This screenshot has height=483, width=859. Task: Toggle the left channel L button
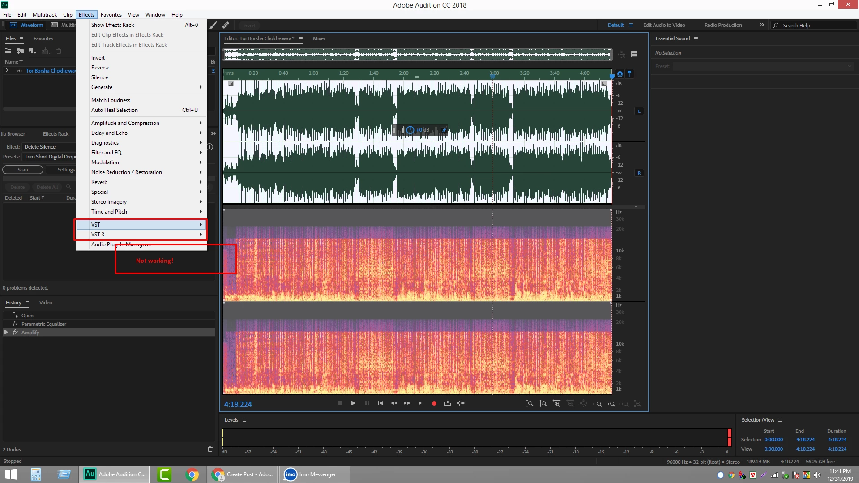pos(639,111)
